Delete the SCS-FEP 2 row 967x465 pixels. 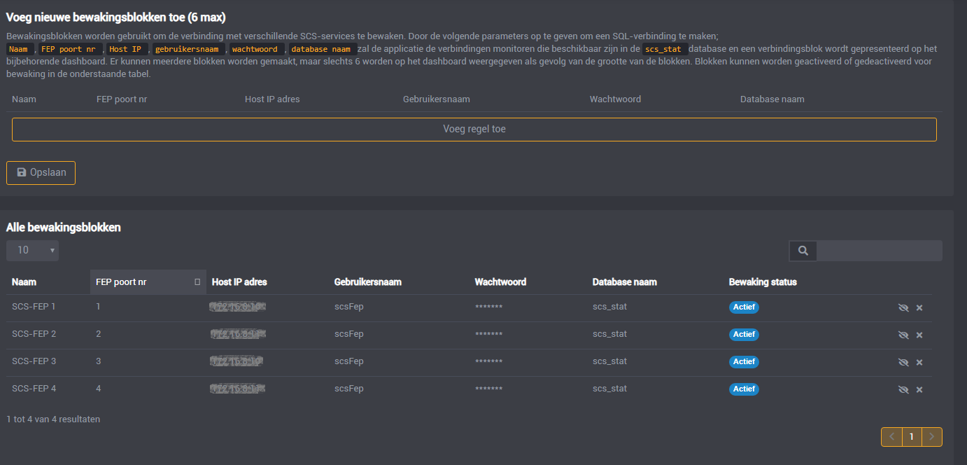click(x=919, y=335)
